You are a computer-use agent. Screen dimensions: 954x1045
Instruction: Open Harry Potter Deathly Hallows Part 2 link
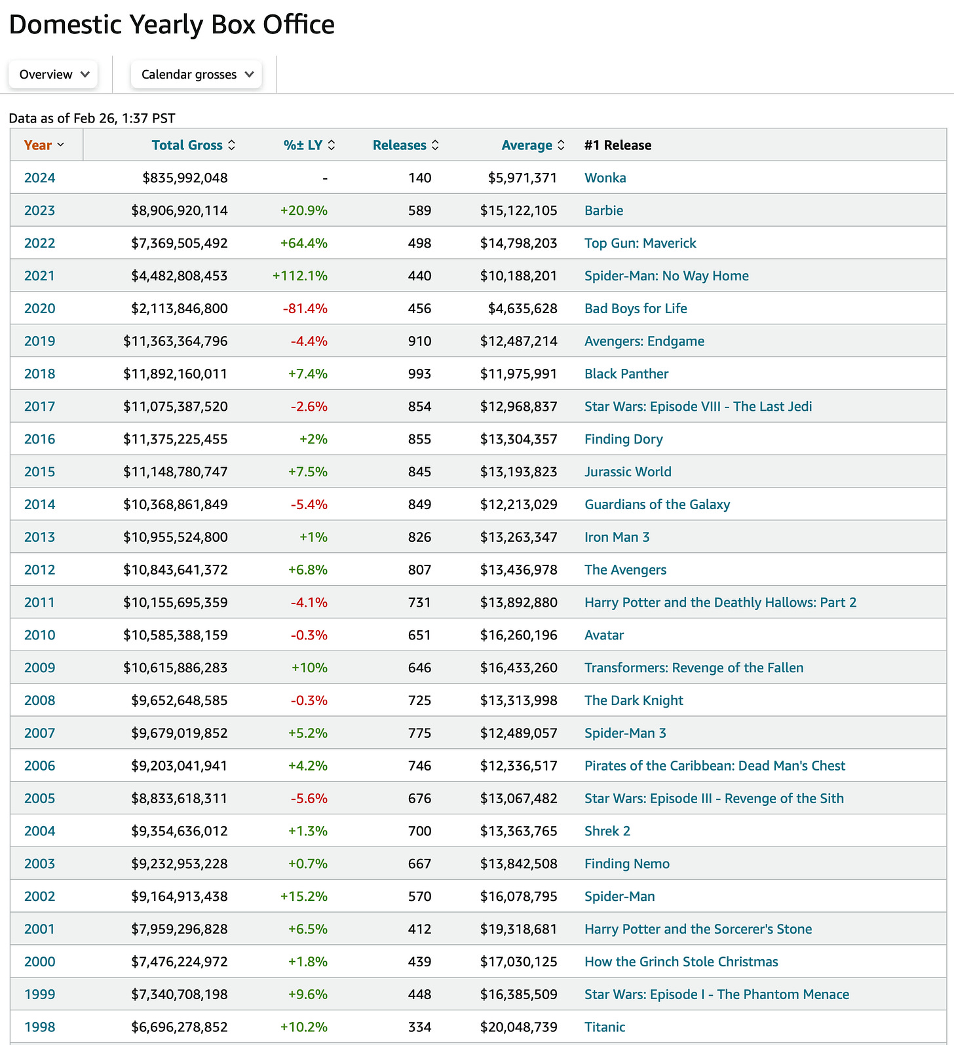(x=720, y=603)
